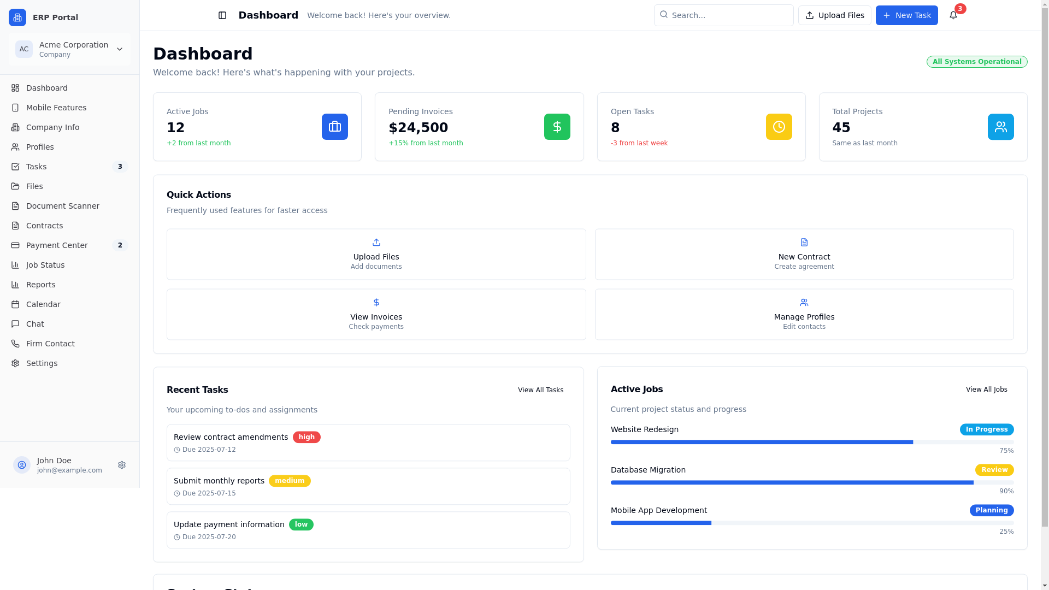Open task Submit monthly reports
The image size is (1049, 590).
tap(368, 486)
